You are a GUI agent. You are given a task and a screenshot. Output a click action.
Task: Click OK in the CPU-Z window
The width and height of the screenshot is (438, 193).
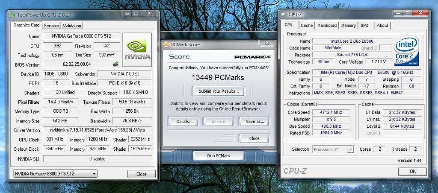[412, 171]
